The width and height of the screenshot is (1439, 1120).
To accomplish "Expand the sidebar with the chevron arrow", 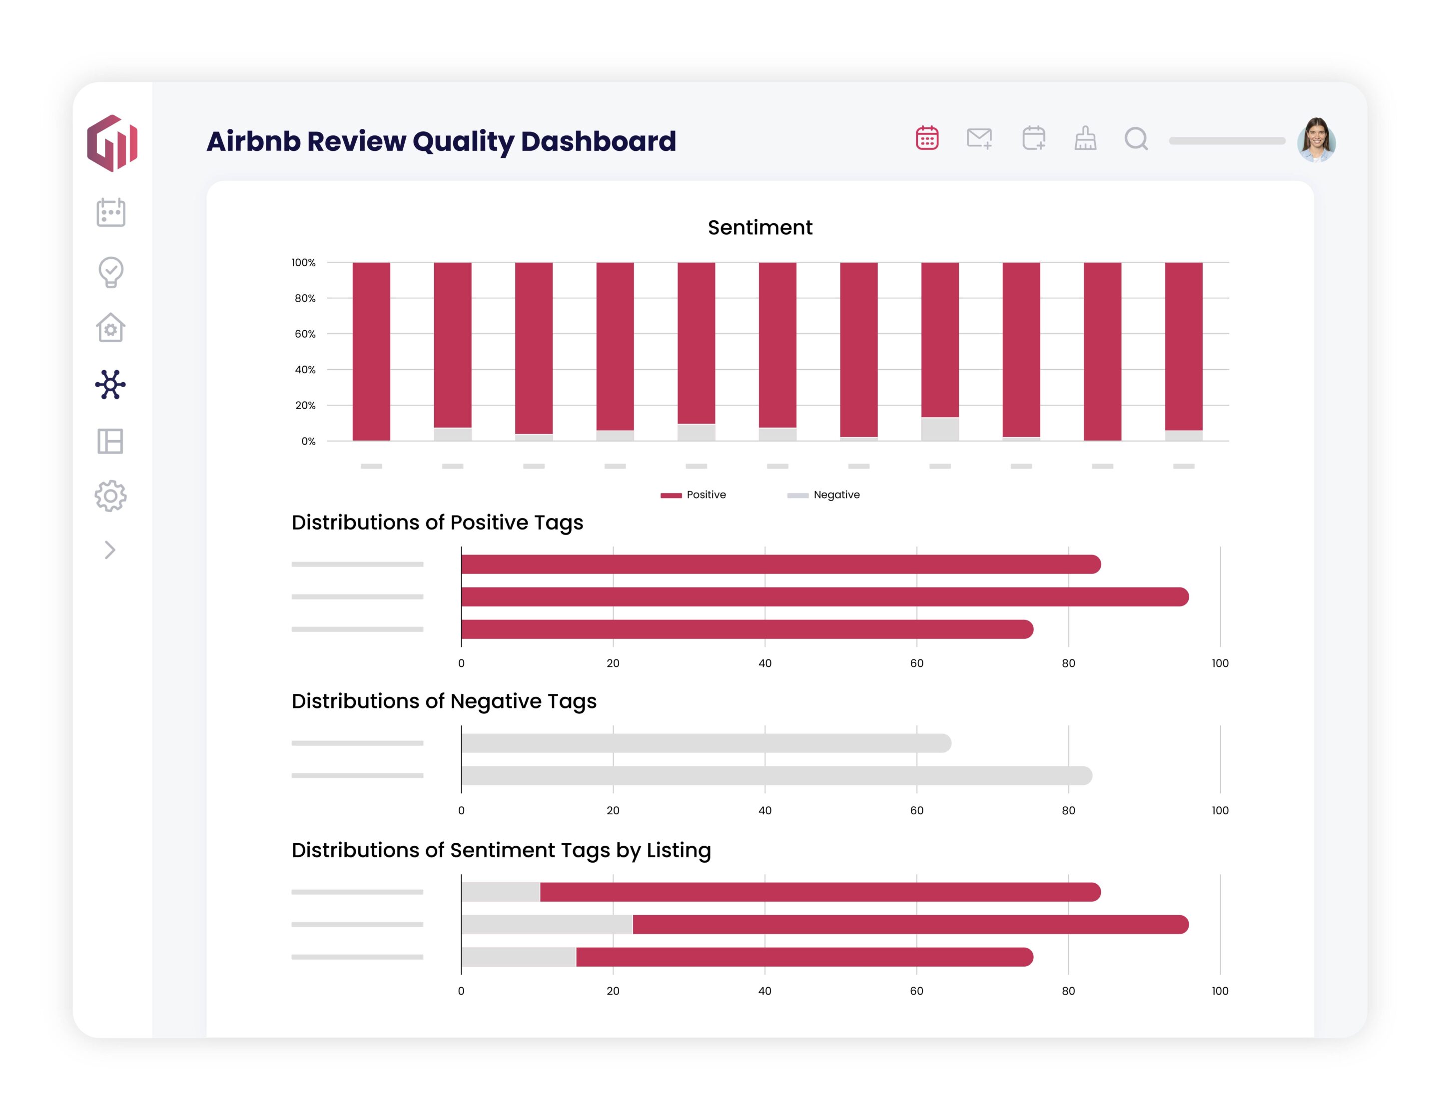I will click(x=110, y=550).
